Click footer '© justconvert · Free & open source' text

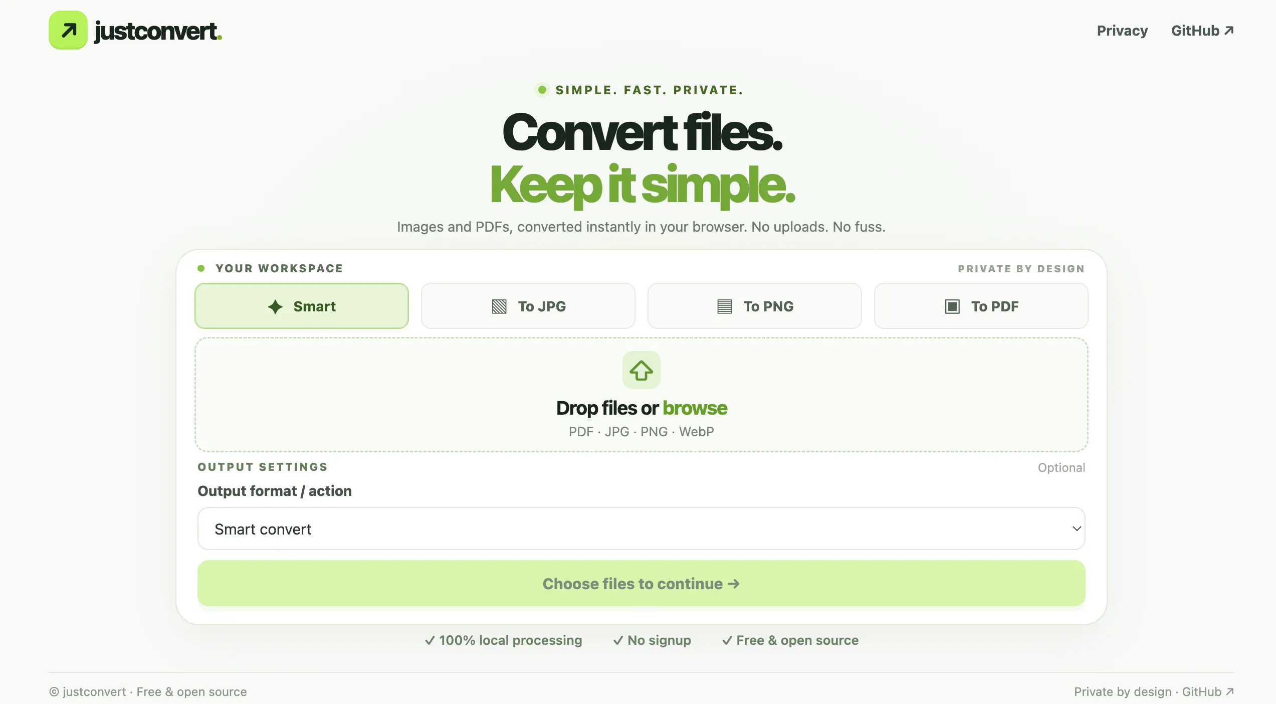point(148,692)
